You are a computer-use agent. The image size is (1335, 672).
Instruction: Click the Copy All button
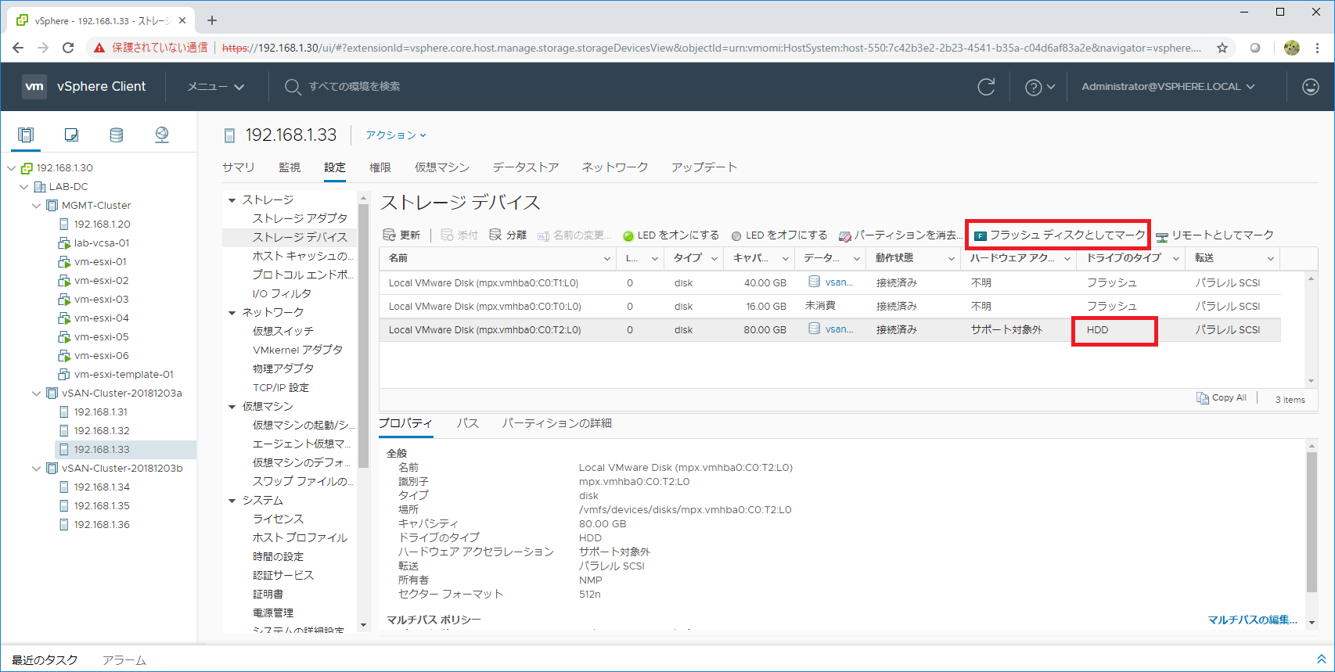(1222, 398)
